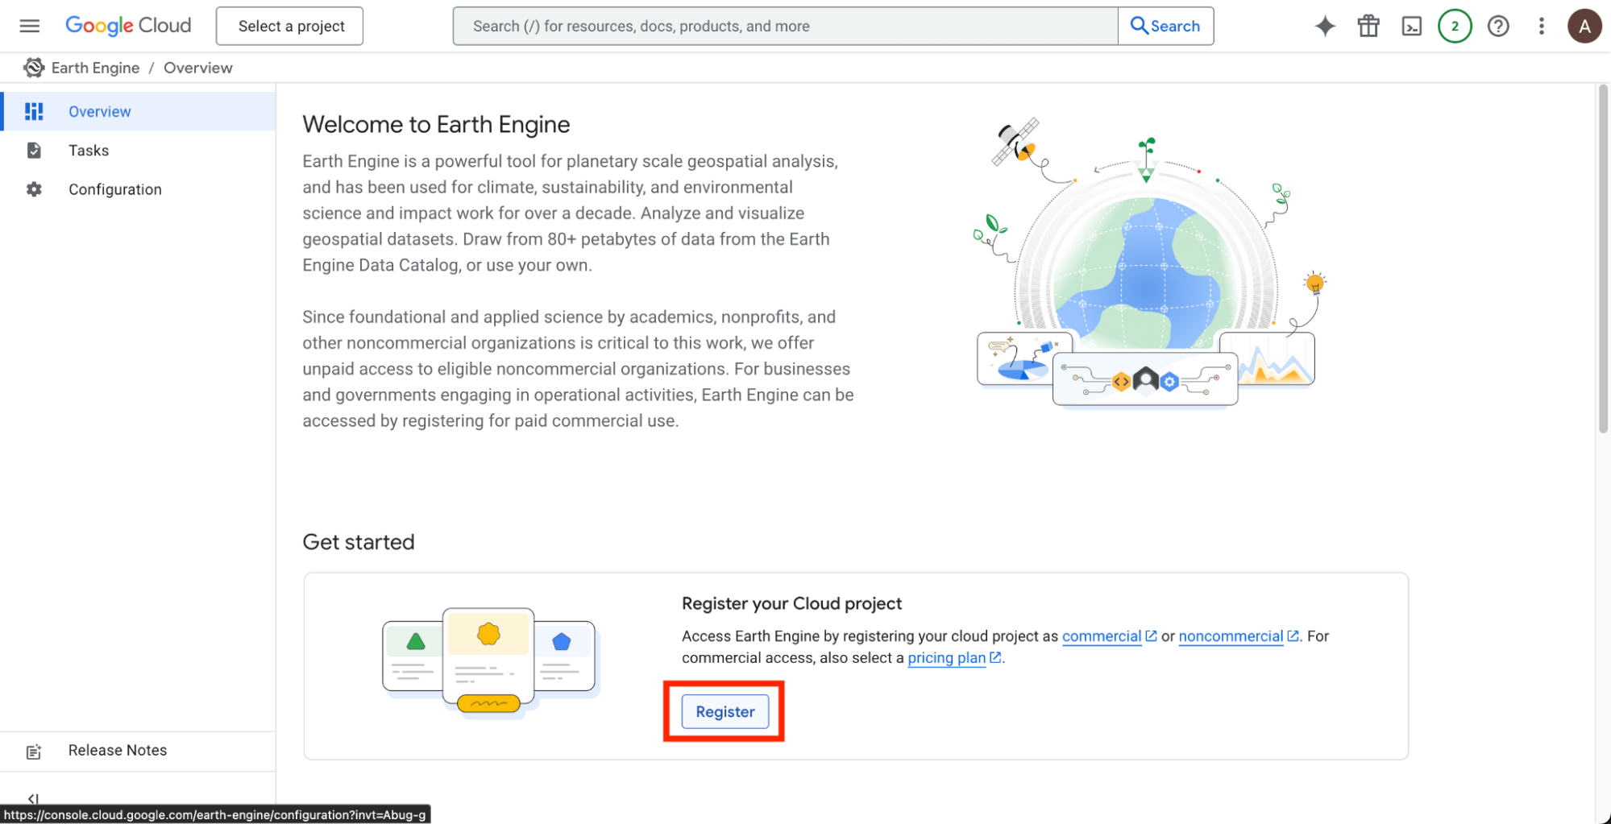Open the hamburger navigation menu
The height and width of the screenshot is (824, 1611).
coord(30,26)
